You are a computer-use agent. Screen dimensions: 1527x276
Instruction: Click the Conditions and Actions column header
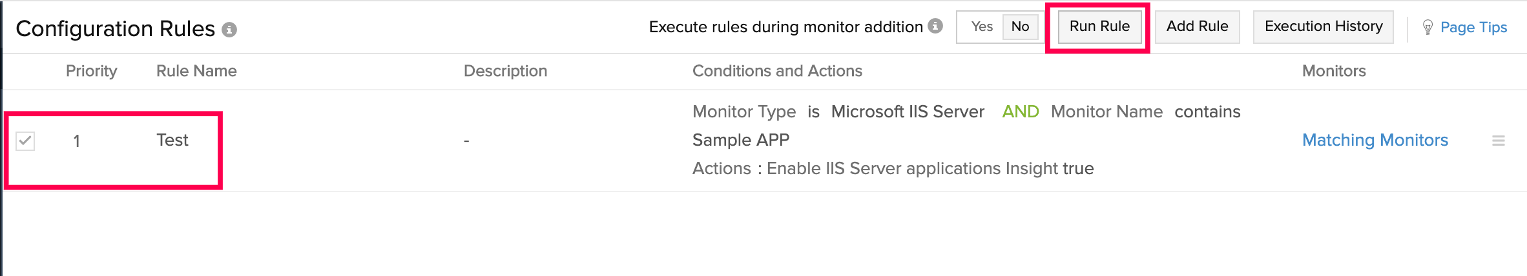coord(777,71)
